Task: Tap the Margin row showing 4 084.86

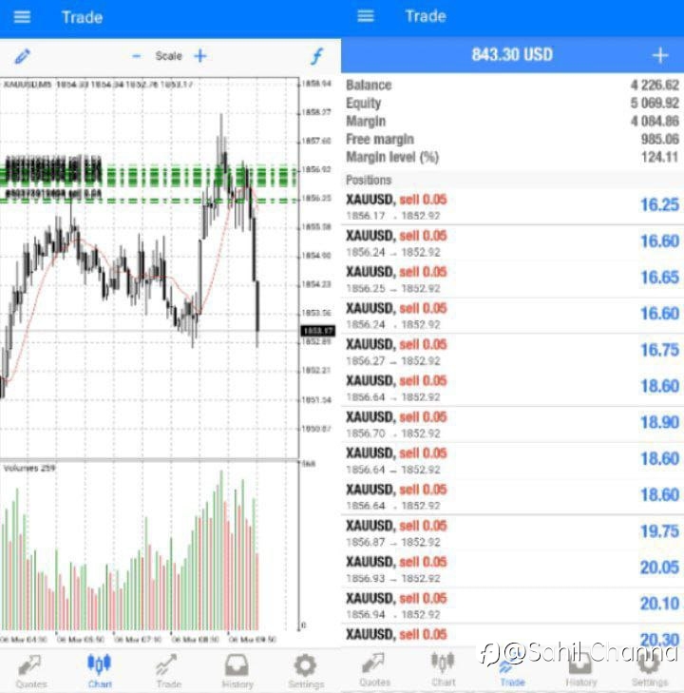Action: (513, 121)
